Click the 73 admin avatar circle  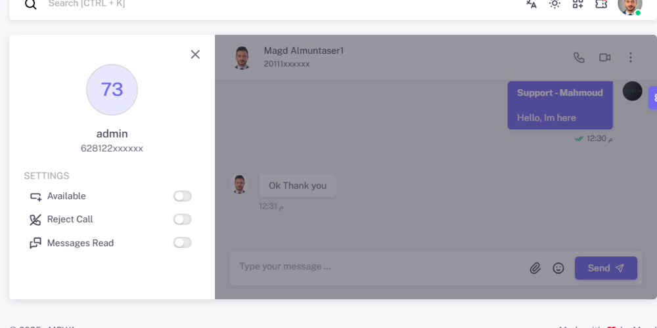[x=112, y=89]
